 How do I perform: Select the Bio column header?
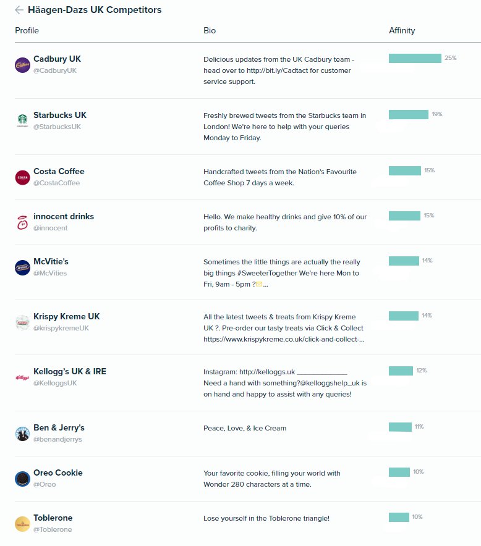(x=210, y=31)
